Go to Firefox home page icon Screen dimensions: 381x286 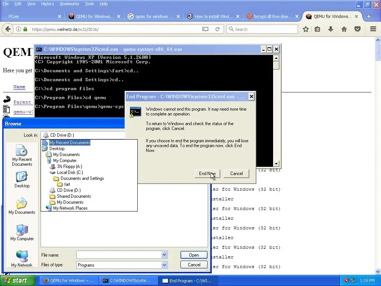pos(344,29)
